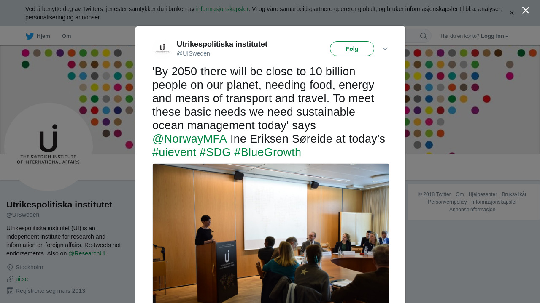This screenshot has height=303, width=540.
Task: Visit the ui.se website link
Action: [x=22, y=279]
